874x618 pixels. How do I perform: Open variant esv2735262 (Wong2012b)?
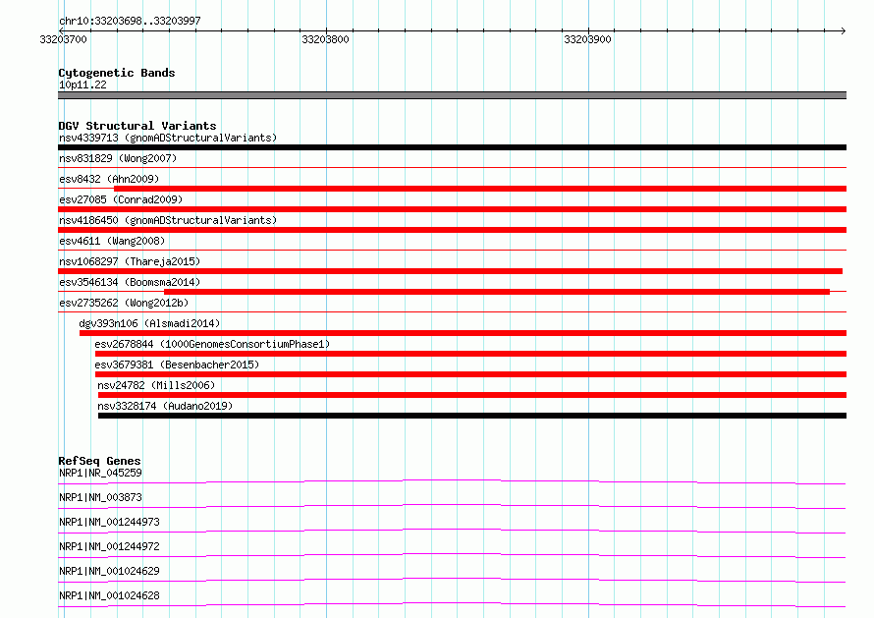pos(124,303)
